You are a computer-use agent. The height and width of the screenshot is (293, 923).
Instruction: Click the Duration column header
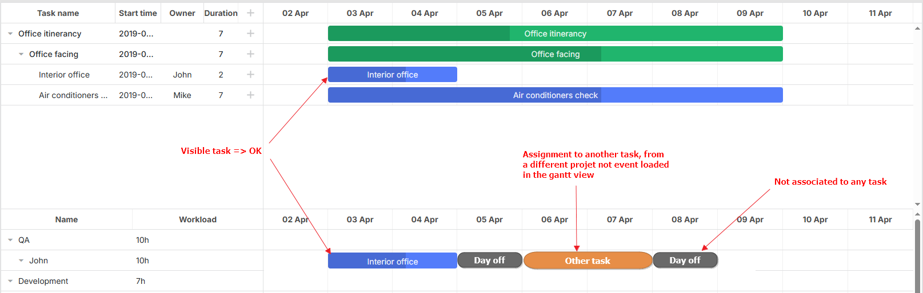(221, 13)
